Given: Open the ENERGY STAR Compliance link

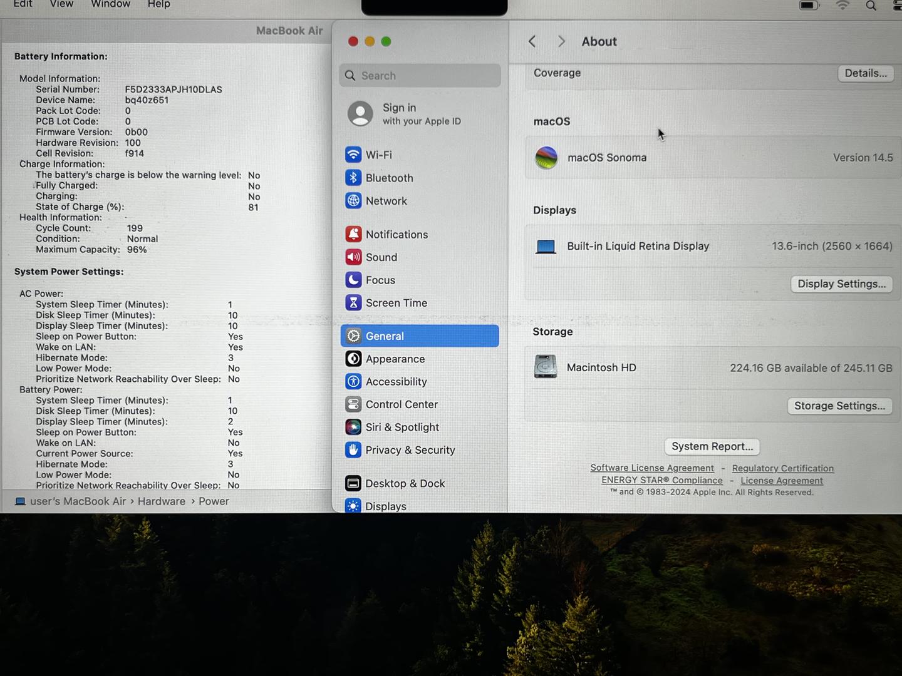Looking at the screenshot, I should (x=662, y=481).
